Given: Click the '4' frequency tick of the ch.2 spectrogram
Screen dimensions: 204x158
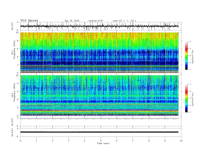Looking at the screenshot, I should pos(18,99).
